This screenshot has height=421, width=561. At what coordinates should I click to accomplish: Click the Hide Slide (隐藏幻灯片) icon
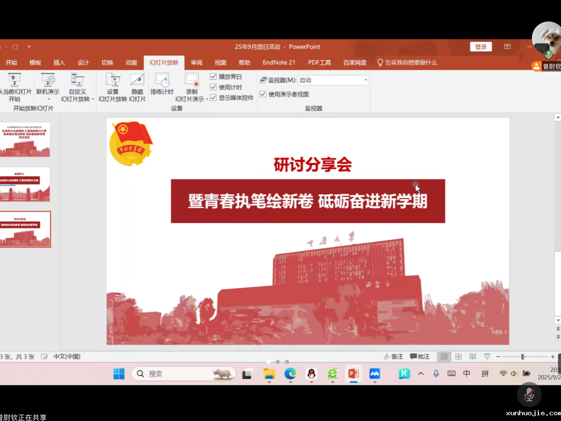(x=137, y=81)
